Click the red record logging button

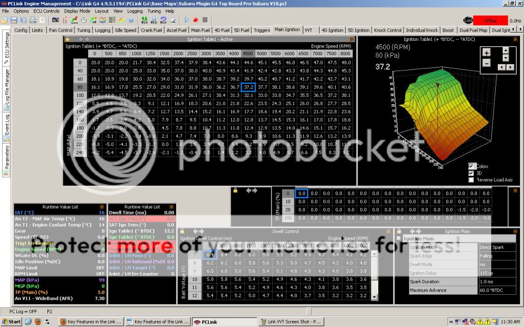[195, 20]
